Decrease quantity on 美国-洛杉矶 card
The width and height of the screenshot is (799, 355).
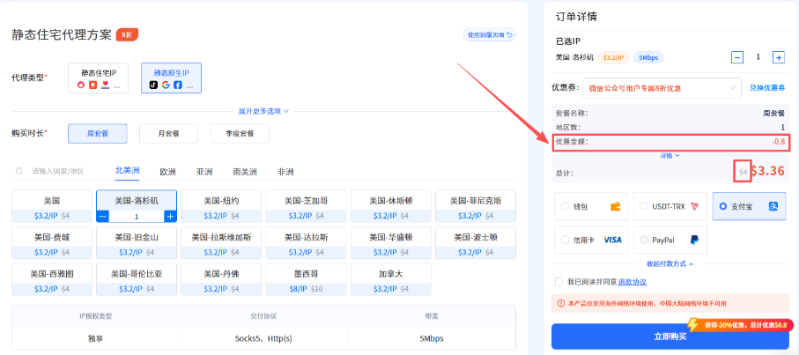point(102,217)
